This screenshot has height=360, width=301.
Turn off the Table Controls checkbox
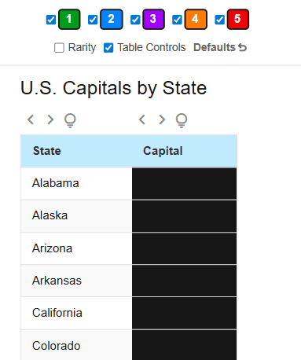[x=108, y=48]
